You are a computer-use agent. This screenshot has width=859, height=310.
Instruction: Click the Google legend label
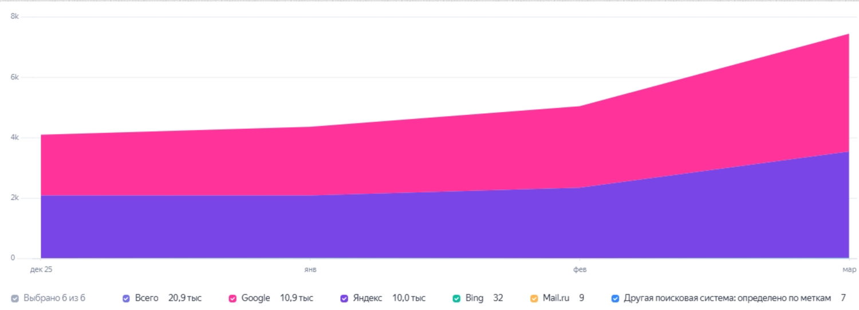pyautogui.click(x=255, y=298)
